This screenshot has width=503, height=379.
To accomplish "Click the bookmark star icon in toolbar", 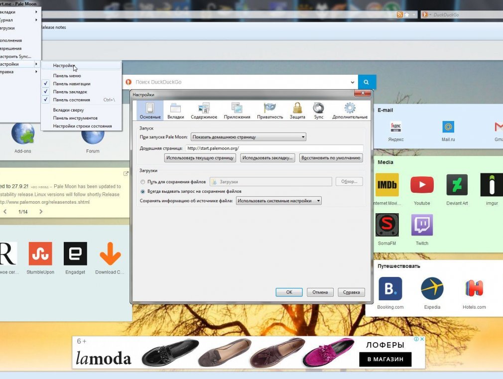I will click(407, 15).
